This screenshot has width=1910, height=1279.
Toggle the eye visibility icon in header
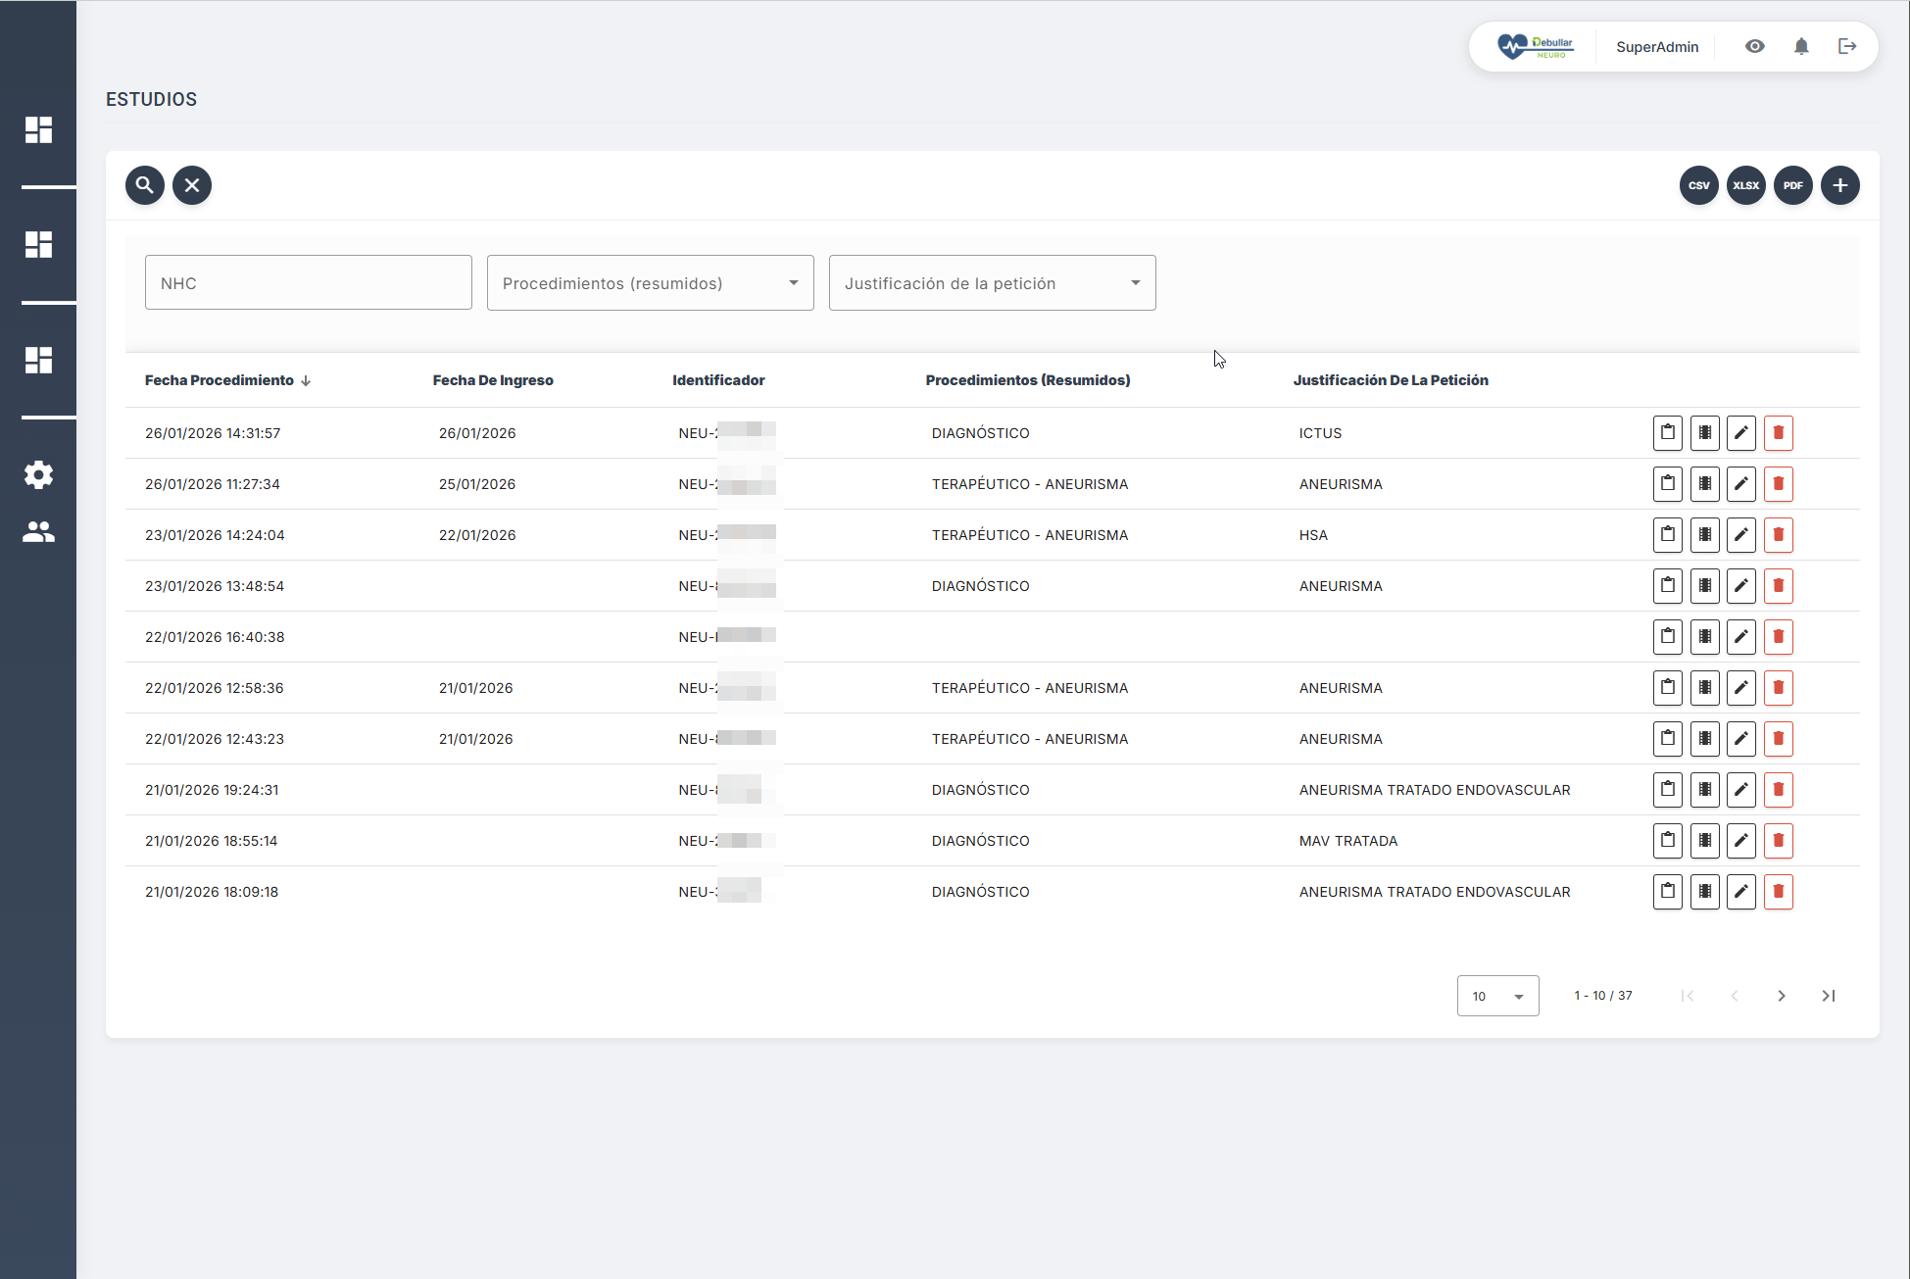click(1754, 47)
